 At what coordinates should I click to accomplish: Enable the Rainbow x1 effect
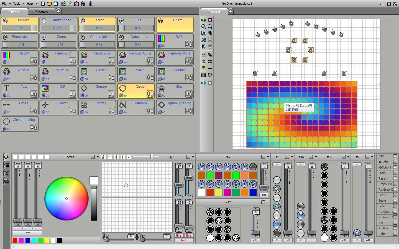pyautogui.click(x=58, y=58)
